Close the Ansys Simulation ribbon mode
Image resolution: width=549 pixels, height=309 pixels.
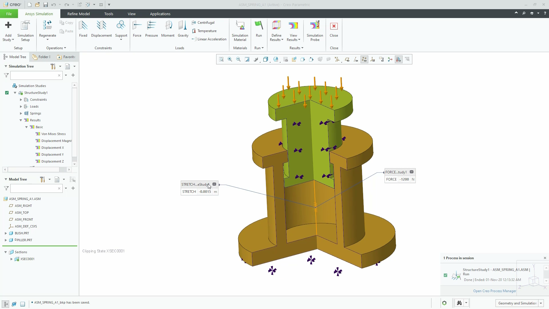(334, 29)
